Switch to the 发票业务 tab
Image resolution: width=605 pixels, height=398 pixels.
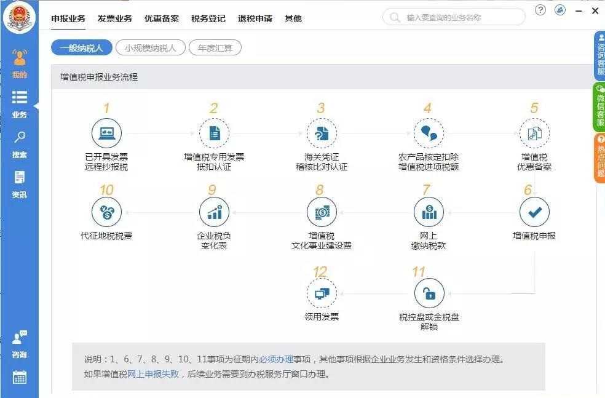coord(116,18)
